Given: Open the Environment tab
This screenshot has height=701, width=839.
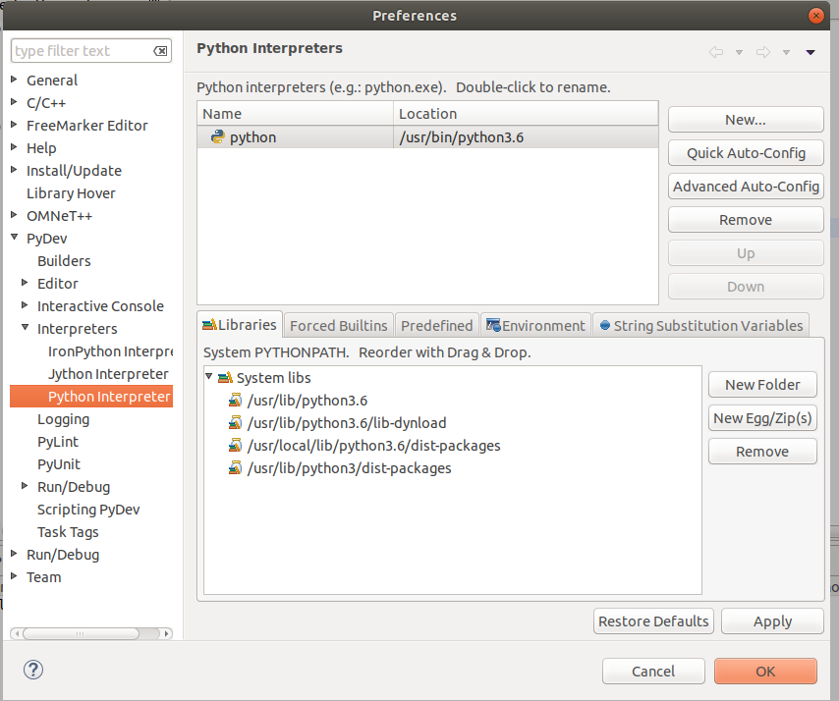Looking at the screenshot, I should click(535, 326).
